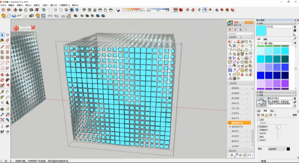Enable the 深粗线(D) depth cue checkbox
299x163 pixels.
pos(258,130)
